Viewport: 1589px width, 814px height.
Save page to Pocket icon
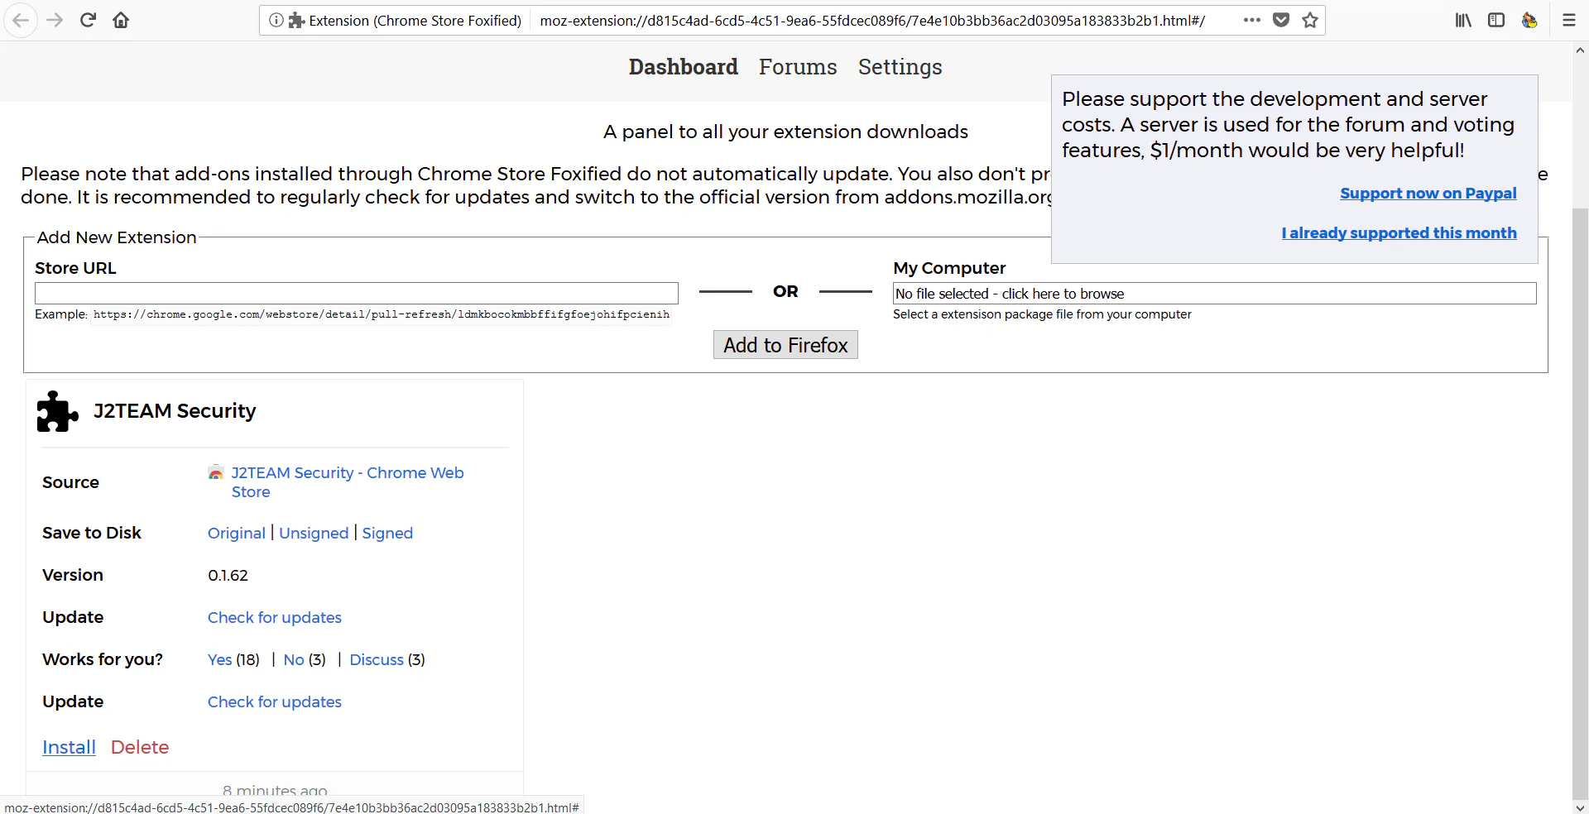(1281, 21)
